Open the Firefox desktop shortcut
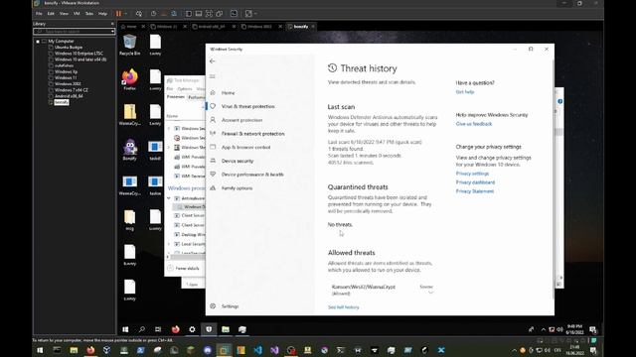The image size is (636, 357). coord(130,79)
